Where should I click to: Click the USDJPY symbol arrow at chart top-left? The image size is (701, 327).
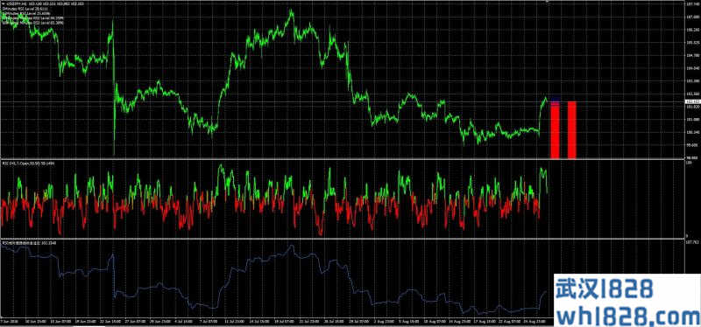point(3,4)
